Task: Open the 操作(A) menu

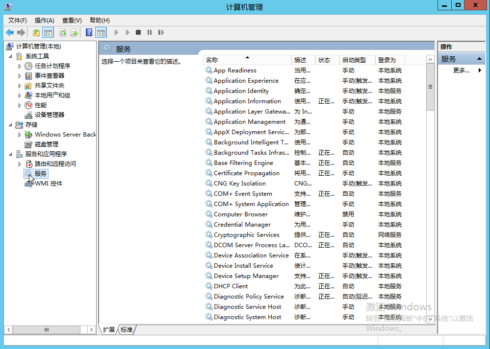Action: 44,20
